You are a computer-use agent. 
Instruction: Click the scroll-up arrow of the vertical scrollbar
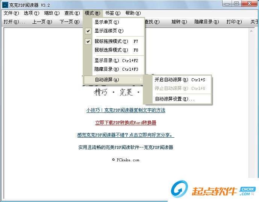251,31
